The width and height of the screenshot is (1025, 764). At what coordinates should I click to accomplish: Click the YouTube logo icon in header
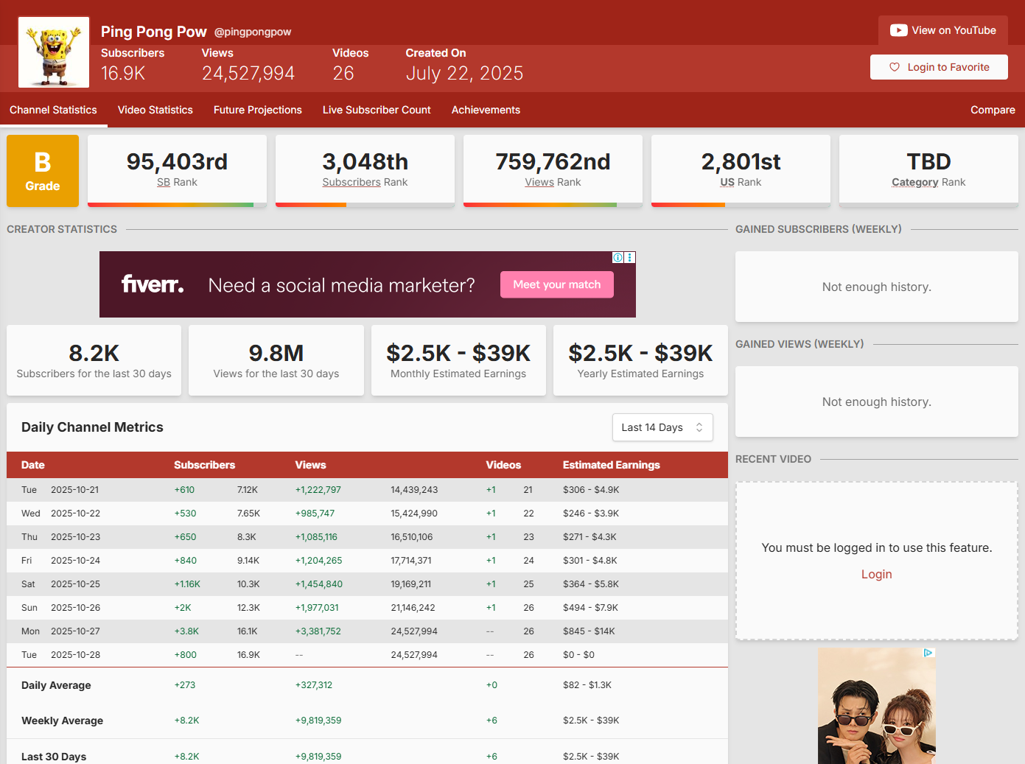coord(898,30)
